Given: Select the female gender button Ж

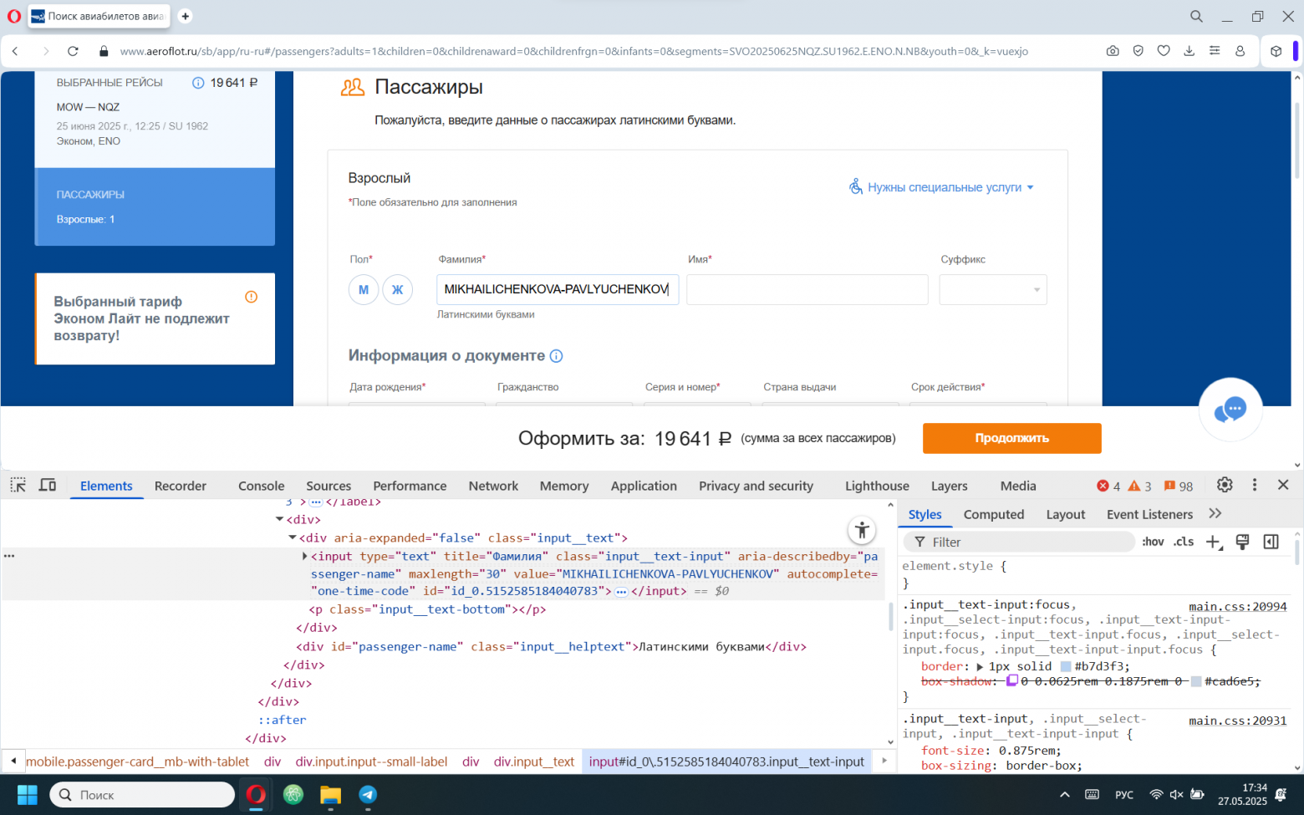Looking at the screenshot, I should 397,289.
